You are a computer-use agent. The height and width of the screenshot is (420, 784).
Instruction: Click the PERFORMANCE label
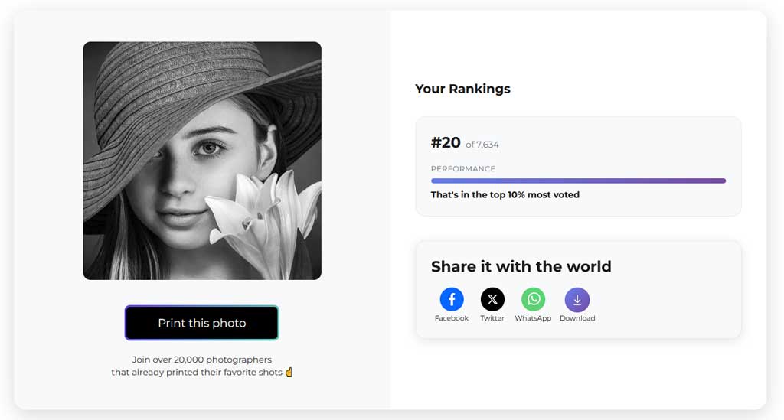463,169
